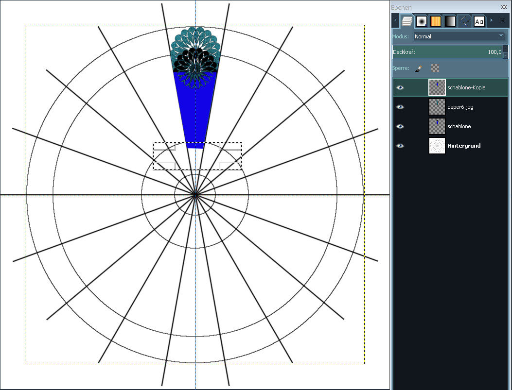Select the schablone layer by name
Screen dimensions: 512x390
(x=459, y=126)
